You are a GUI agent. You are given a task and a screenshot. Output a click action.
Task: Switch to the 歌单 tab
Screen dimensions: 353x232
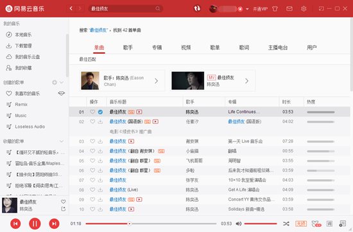click(x=215, y=48)
